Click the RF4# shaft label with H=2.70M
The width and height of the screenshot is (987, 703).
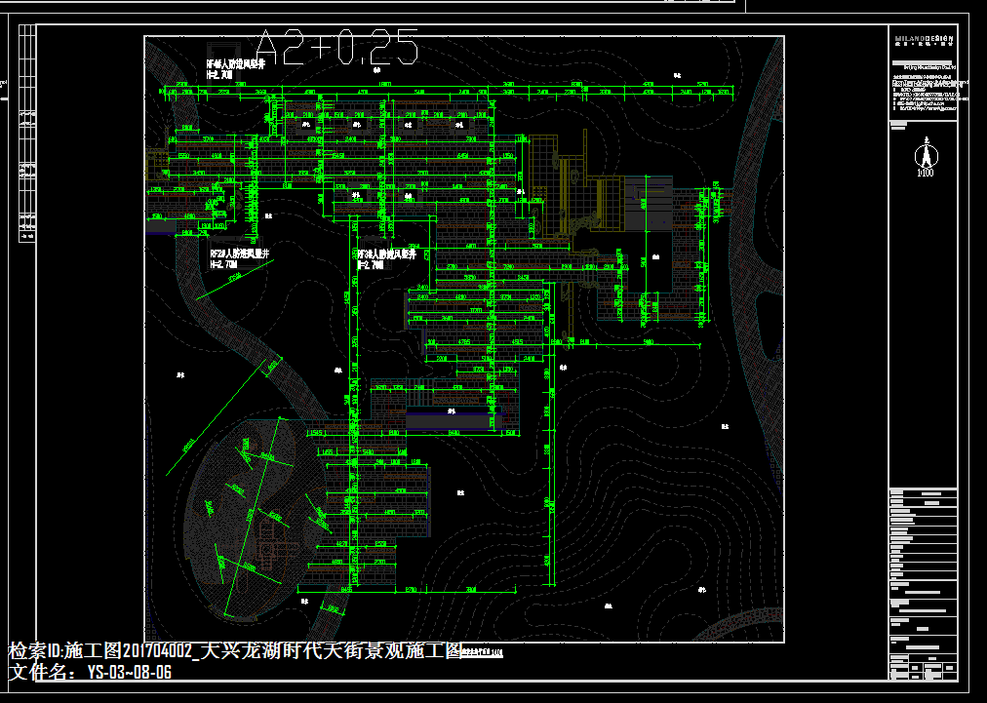(x=235, y=69)
